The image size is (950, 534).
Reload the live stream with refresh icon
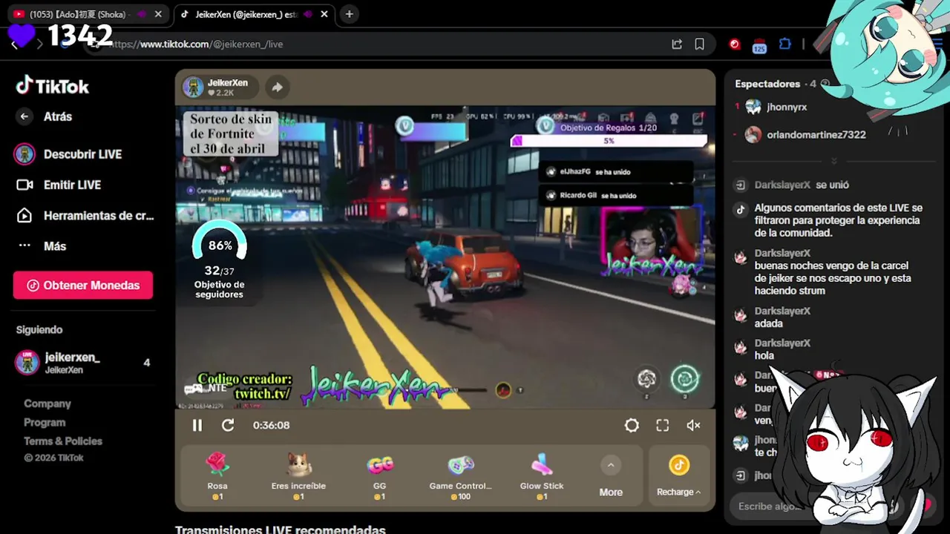click(x=228, y=425)
